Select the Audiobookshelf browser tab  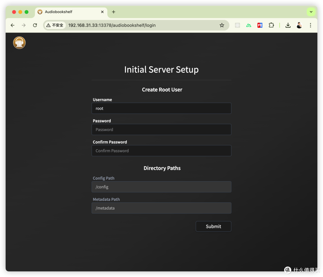(x=66, y=12)
